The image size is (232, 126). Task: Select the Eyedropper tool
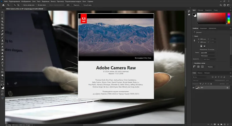tap(2, 31)
